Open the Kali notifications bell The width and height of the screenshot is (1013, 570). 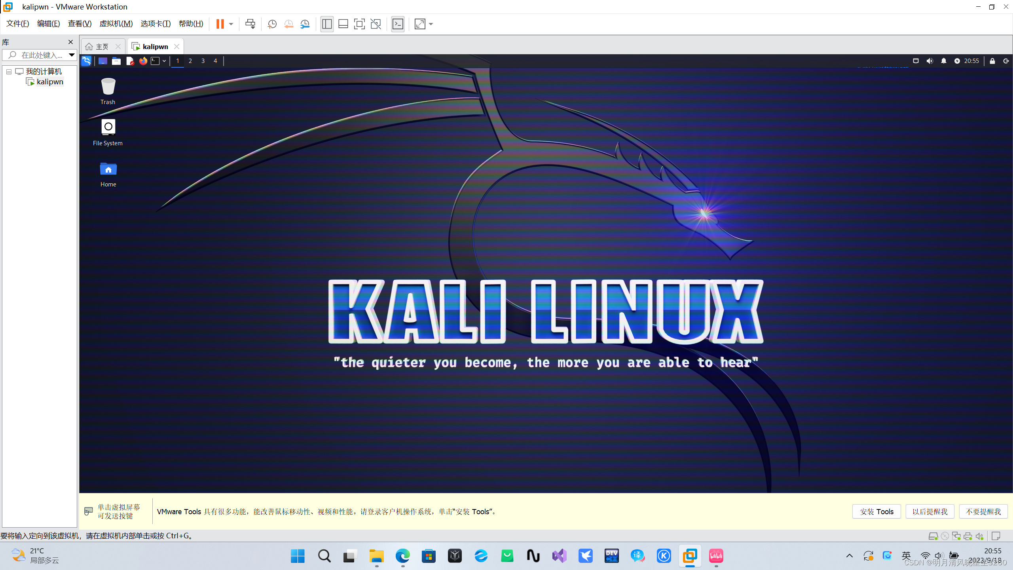point(944,61)
